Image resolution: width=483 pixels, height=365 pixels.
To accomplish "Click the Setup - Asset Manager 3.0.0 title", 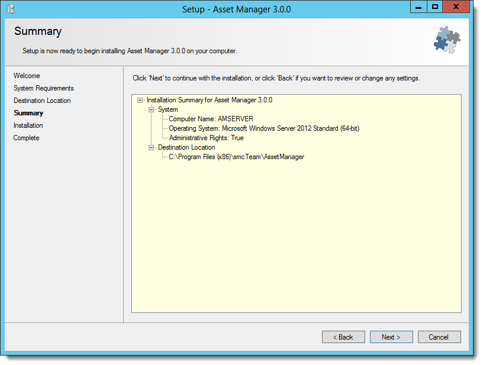I will [237, 9].
